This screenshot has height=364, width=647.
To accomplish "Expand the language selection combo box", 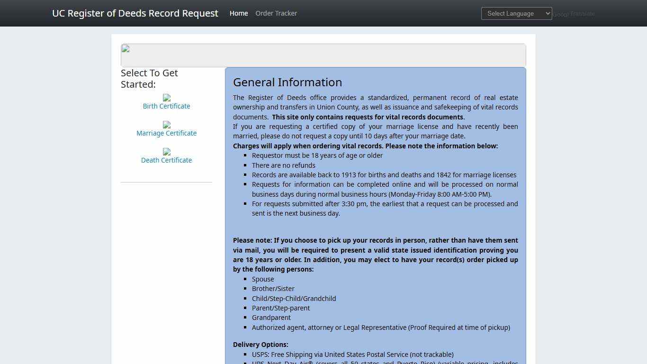I will pos(516,13).
